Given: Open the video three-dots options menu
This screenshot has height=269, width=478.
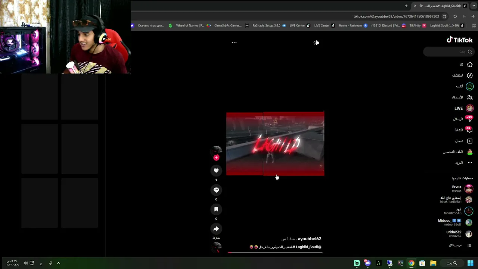Looking at the screenshot, I should tap(234, 43).
